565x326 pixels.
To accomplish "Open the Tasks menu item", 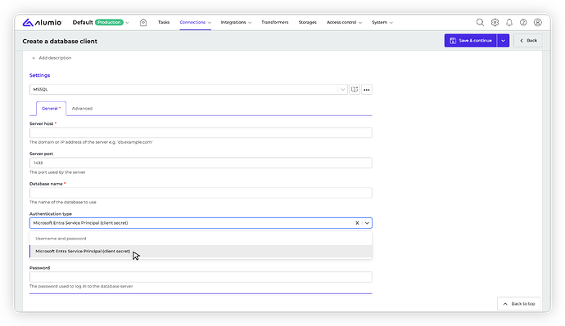I will 164,22.
